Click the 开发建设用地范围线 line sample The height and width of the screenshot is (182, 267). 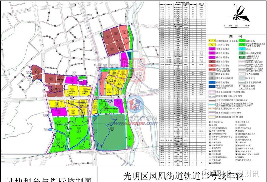212,100
